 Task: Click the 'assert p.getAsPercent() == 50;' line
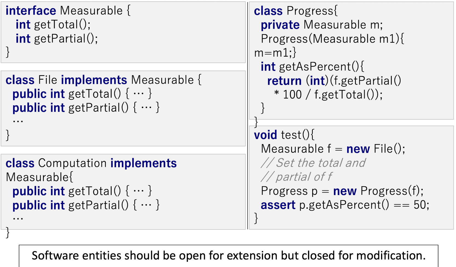coord(345,205)
